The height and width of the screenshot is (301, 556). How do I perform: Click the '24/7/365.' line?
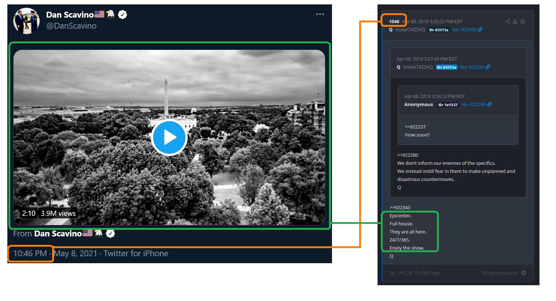[400, 240]
